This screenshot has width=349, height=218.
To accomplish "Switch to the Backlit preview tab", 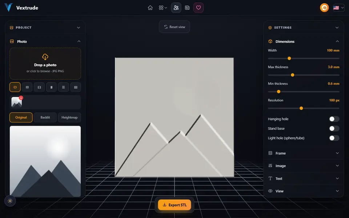I will click(x=45, y=117).
